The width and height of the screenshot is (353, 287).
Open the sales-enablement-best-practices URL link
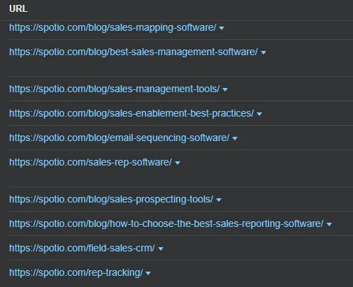pyautogui.click(x=131, y=113)
